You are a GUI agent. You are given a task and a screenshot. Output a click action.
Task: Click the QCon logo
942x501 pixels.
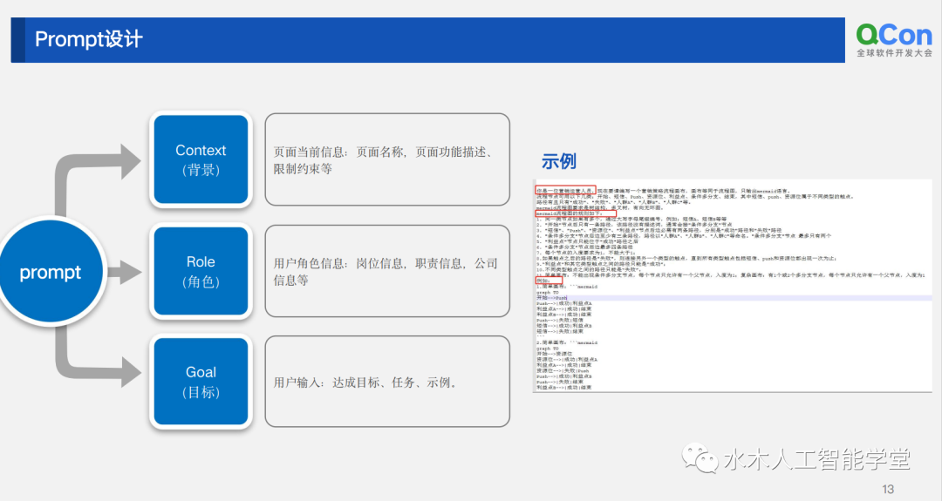pos(893,40)
